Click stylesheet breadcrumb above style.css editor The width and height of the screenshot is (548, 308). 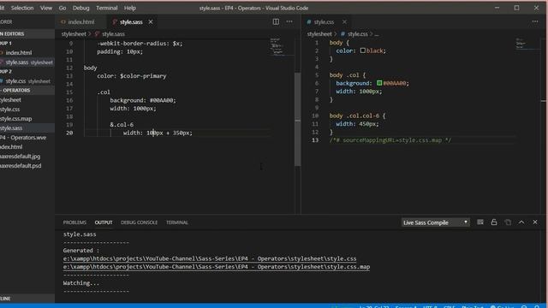point(319,34)
